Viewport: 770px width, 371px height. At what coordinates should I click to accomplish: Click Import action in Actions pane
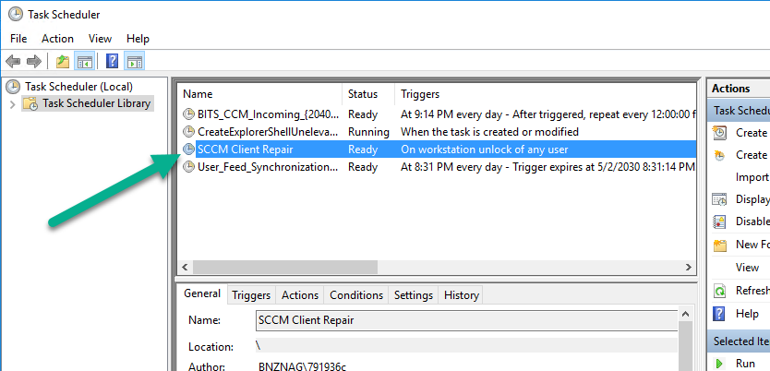click(752, 177)
